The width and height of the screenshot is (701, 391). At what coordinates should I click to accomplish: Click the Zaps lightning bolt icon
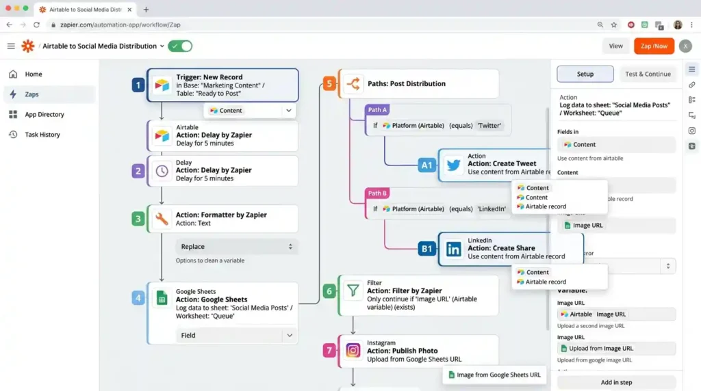coord(13,94)
